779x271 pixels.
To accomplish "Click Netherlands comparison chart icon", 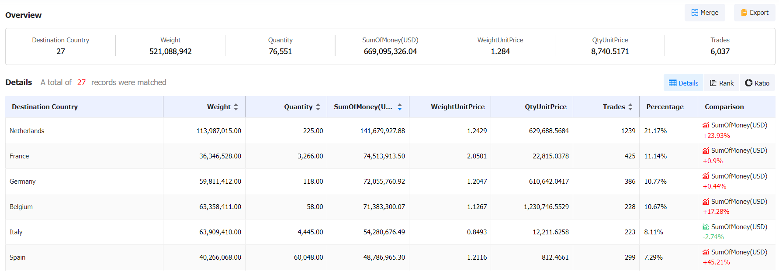I will 706,125.
